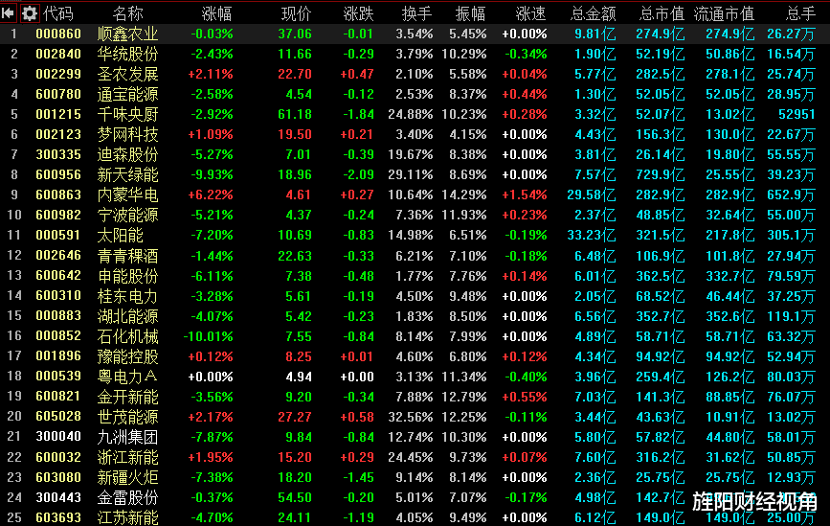Click 总手 value 52951
The width and height of the screenshot is (830, 526).
pyautogui.click(x=796, y=114)
